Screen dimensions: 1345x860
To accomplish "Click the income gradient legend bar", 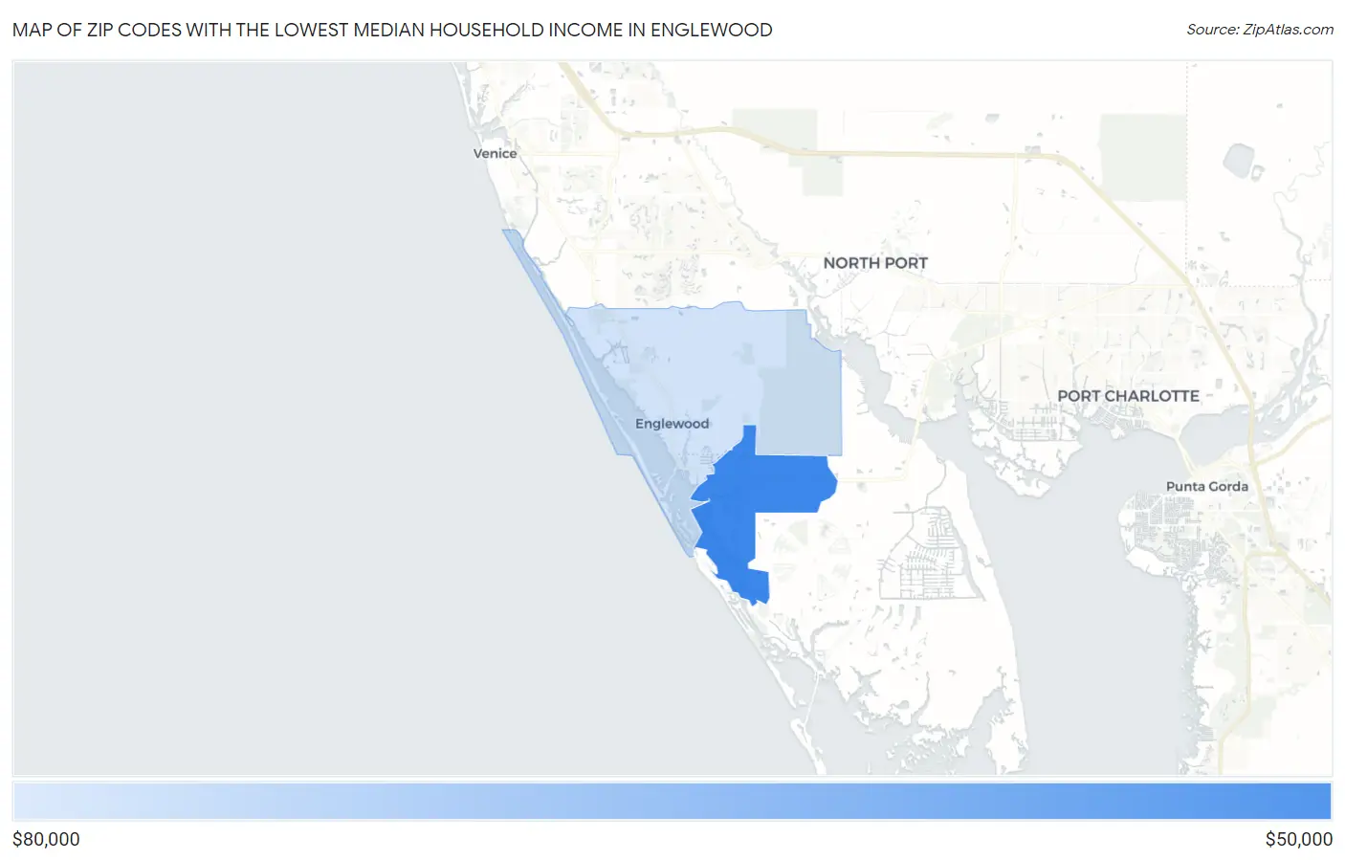I will (672, 801).
